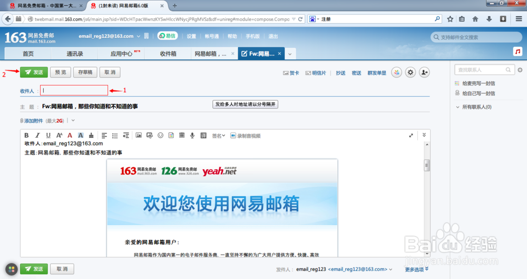Click the add contact person icon

(x=424, y=72)
